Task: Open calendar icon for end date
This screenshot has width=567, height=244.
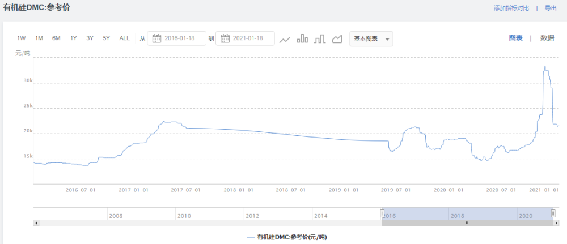Action: pos(225,38)
